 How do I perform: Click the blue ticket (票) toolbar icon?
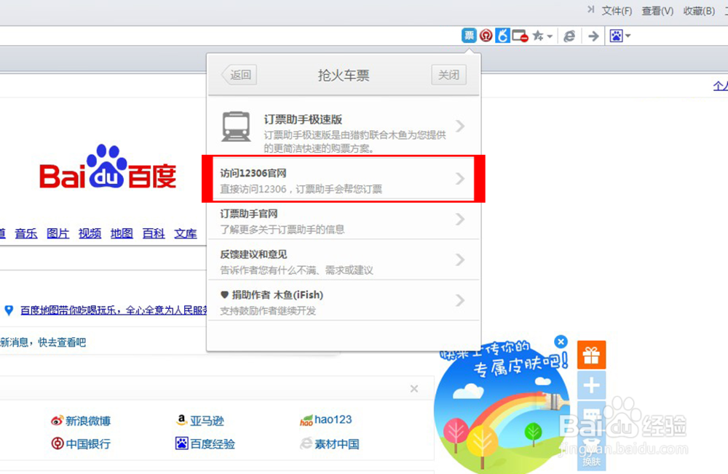[x=469, y=35]
